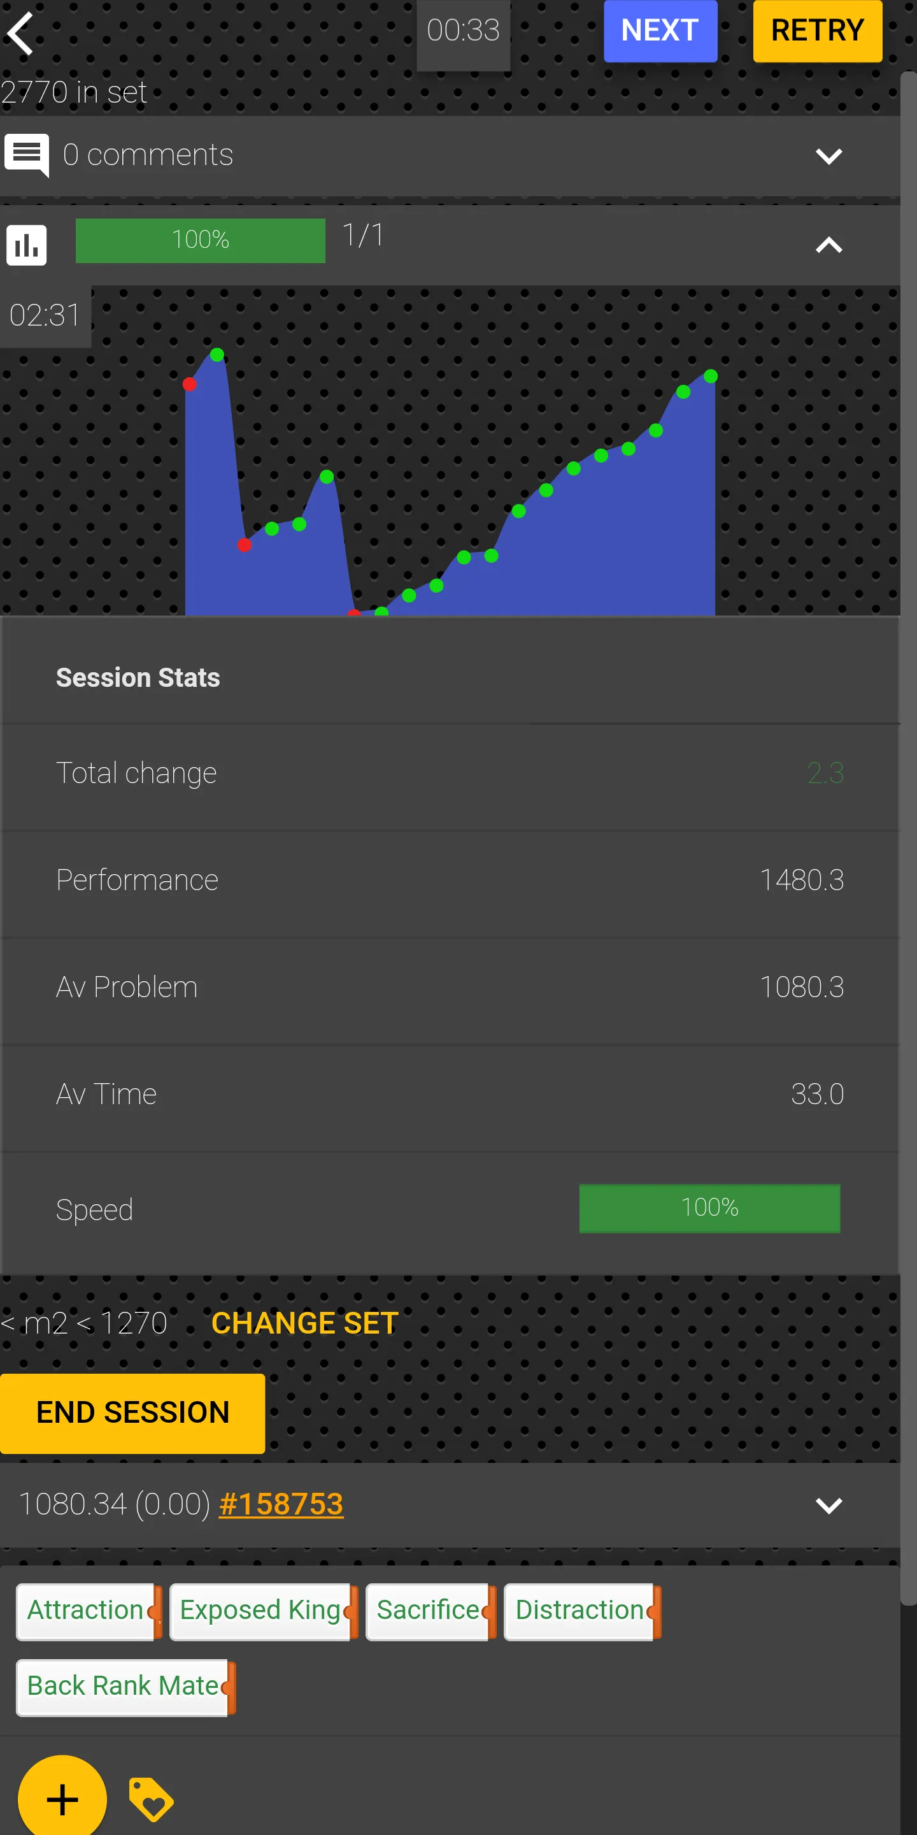Expand the problem #158753 details row
This screenshot has height=1835, width=917.
point(828,1504)
